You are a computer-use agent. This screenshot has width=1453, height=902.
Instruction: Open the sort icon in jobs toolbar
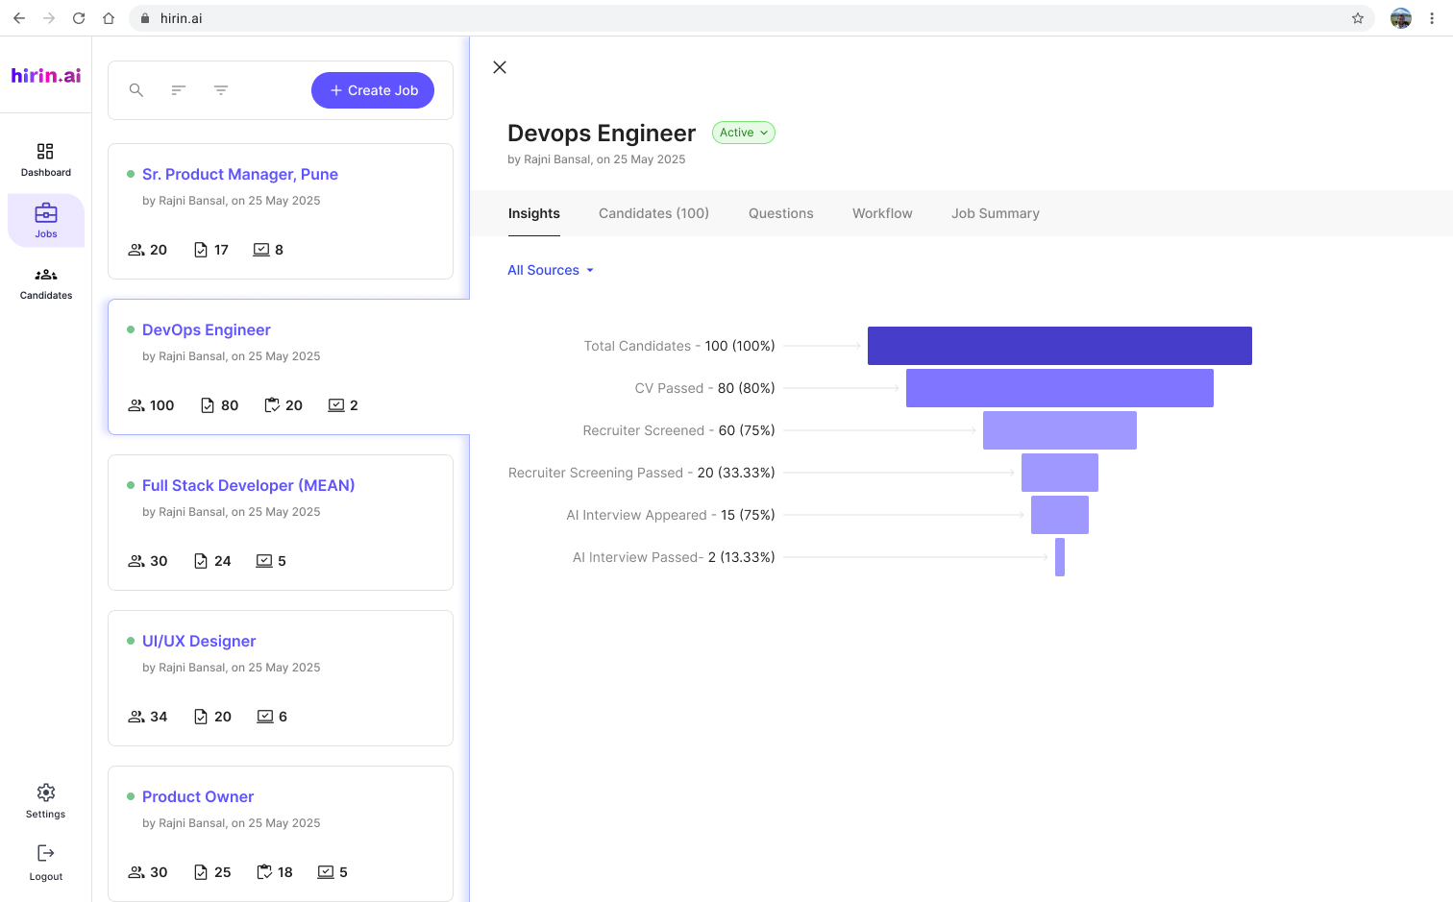coord(179,90)
